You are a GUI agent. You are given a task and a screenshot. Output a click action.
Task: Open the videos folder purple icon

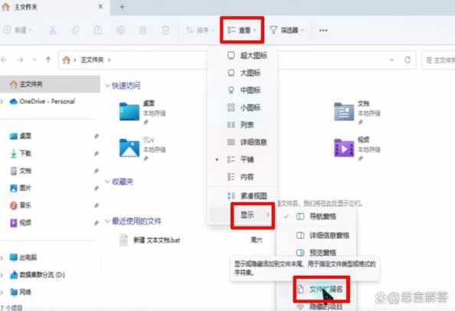click(344, 147)
